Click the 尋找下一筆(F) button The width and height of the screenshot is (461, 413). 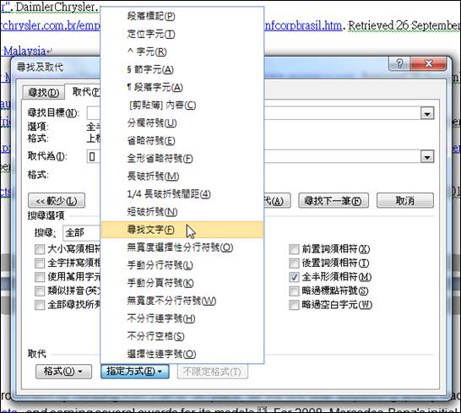point(334,201)
